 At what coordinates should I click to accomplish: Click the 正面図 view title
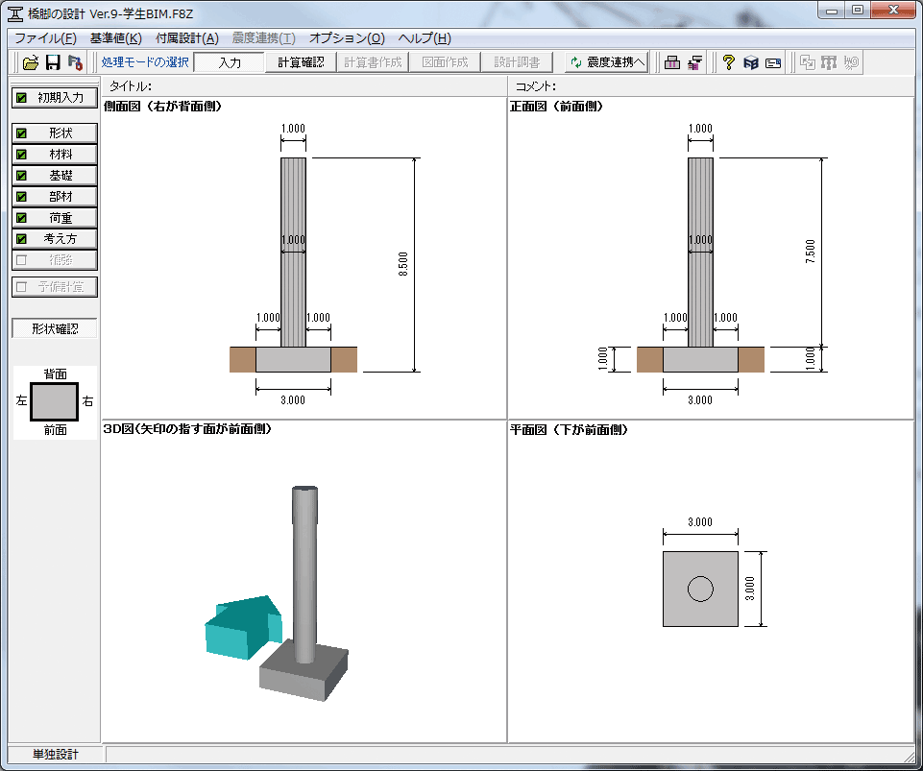557,107
